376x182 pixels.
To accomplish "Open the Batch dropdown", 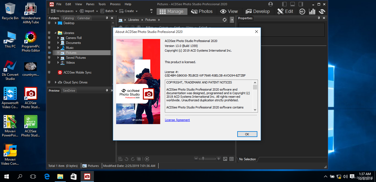I will coord(109,11).
